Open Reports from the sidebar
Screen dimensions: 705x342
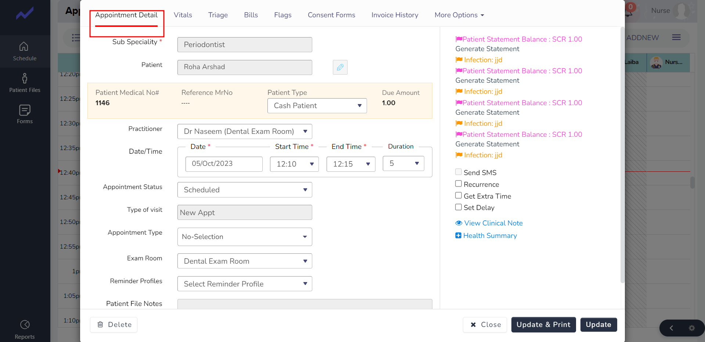point(25,329)
